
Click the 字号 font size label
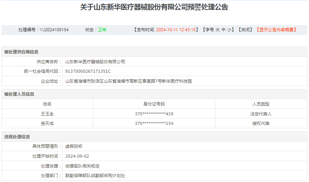coord(210,30)
